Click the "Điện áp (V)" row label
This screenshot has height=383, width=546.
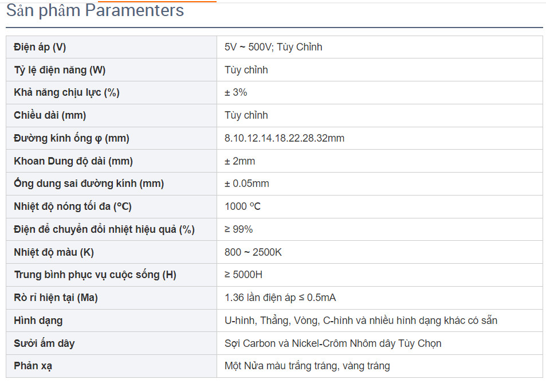pyautogui.click(x=40, y=47)
